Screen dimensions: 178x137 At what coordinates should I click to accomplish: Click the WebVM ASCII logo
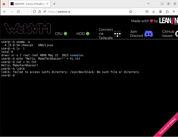27,29
